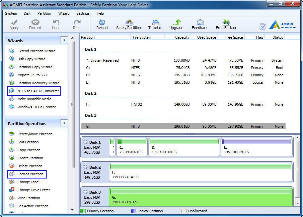Screen dimensions: 303x217
Task: Select the G: 298.01GB NTFS partition bar
Action: (201, 197)
